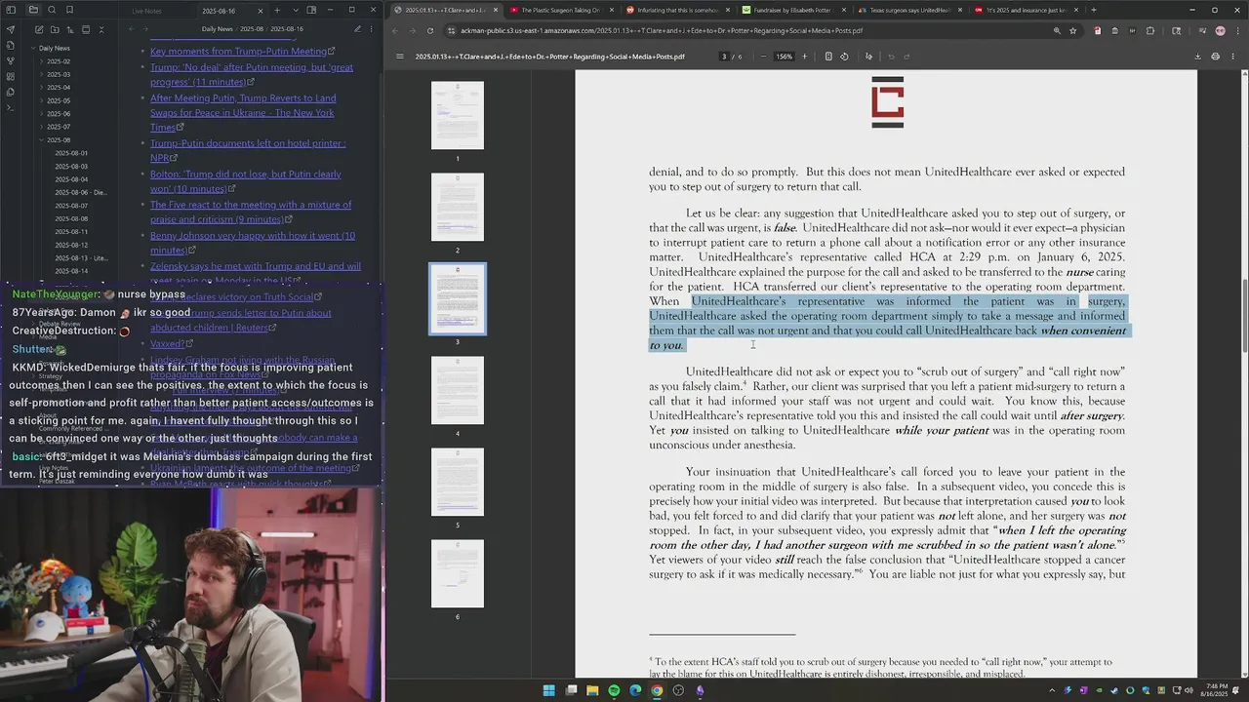The height and width of the screenshot is (702, 1249).
Task: Switch to The Plastic Surgeon Taking On tab
Action: click(x=558, y=10)
